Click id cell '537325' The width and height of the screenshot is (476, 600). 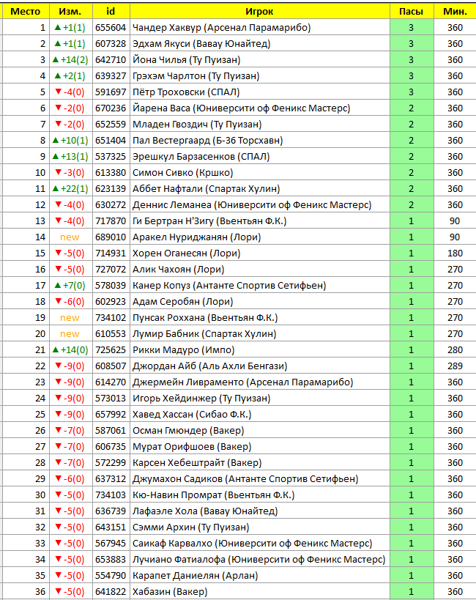click(x=111, y=157)
